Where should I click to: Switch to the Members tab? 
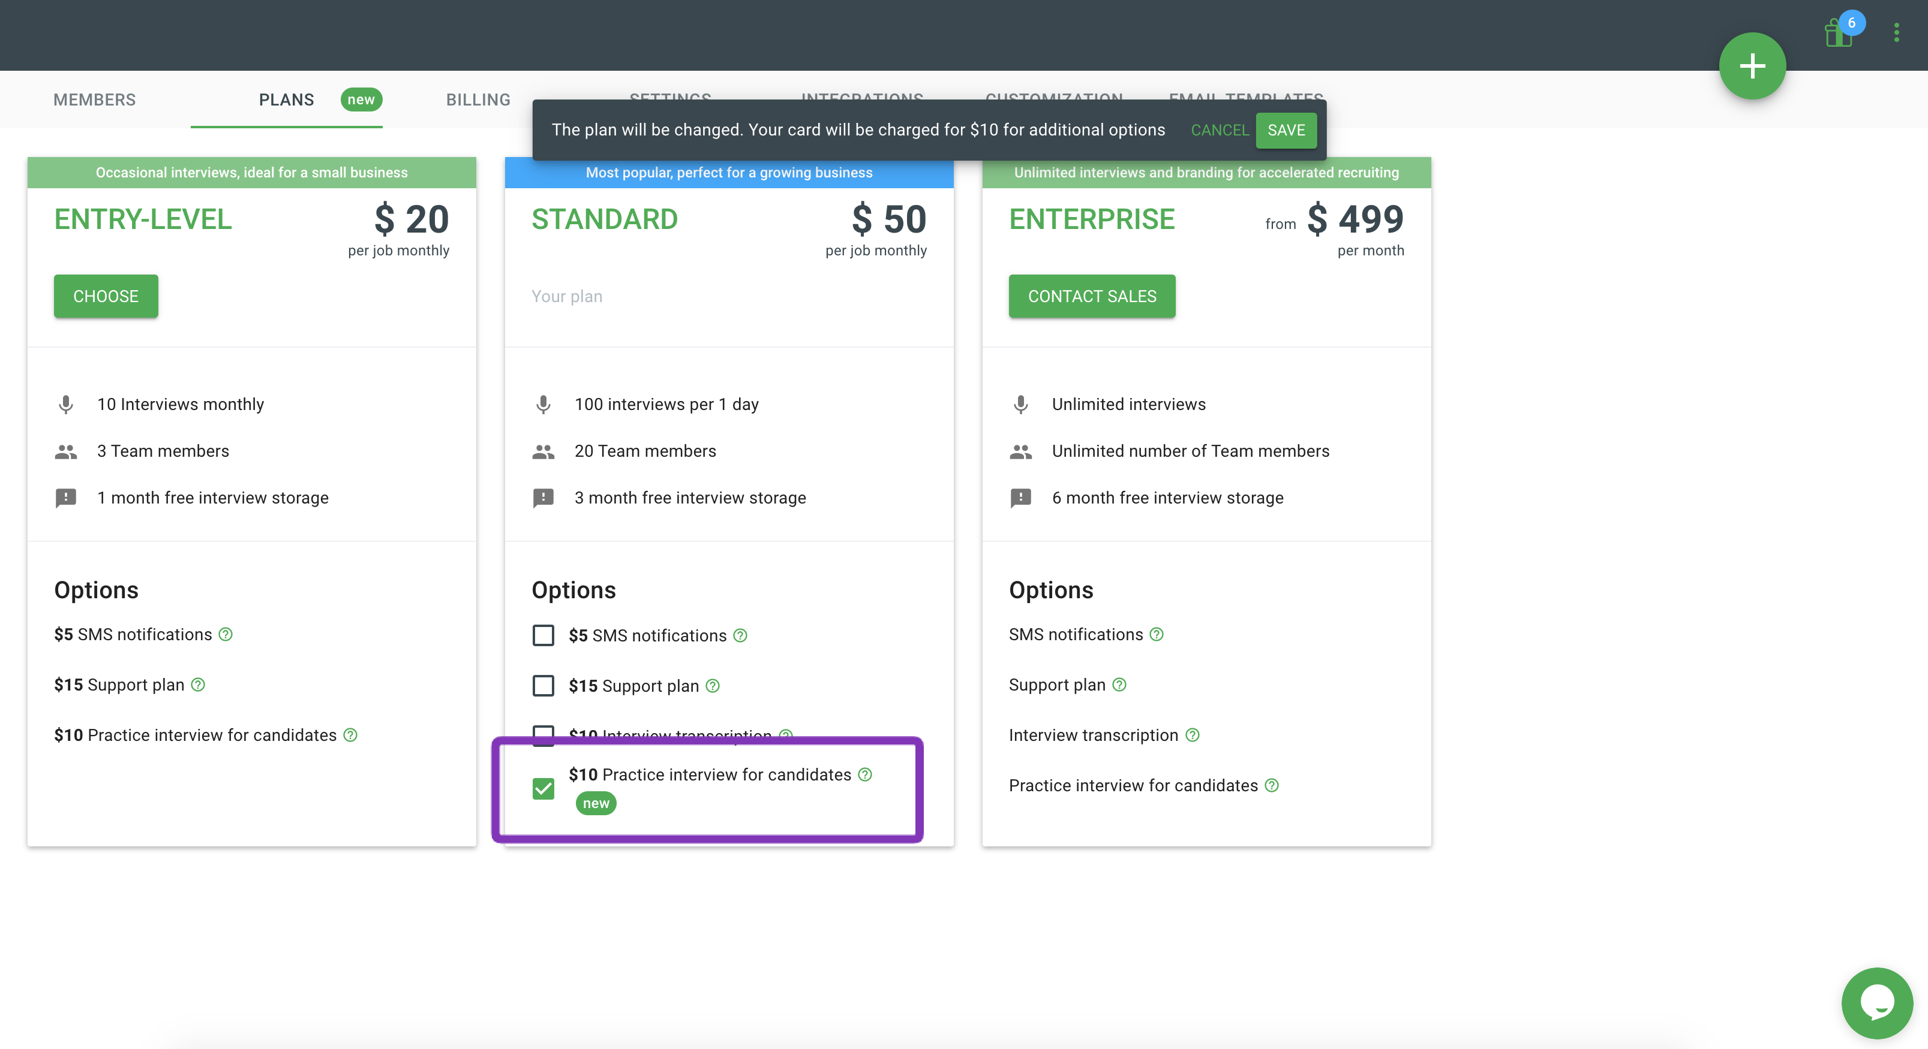[94, 100]
